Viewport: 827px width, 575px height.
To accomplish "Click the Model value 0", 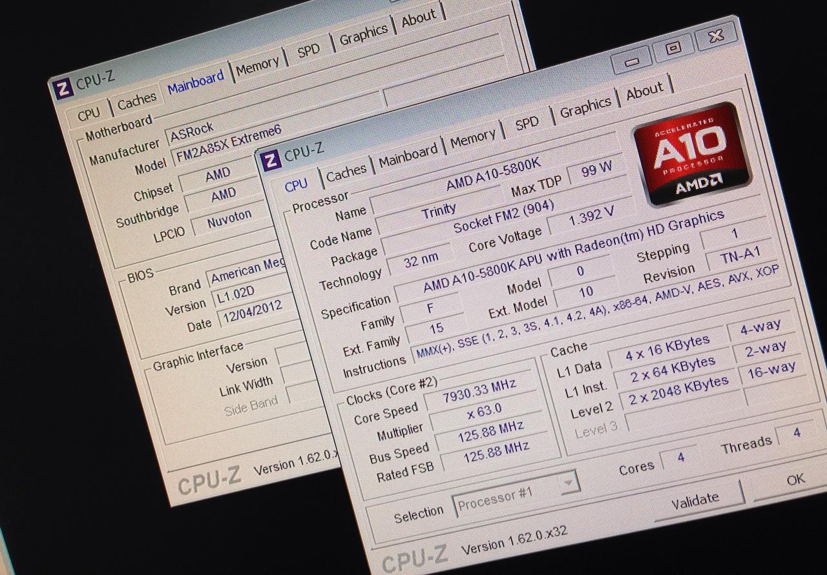I will point(579,272).
